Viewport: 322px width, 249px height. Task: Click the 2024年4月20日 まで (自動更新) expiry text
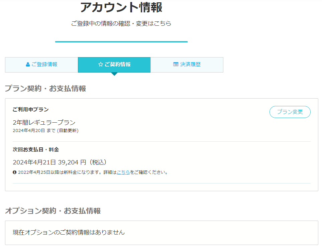(x=45, y=131)
